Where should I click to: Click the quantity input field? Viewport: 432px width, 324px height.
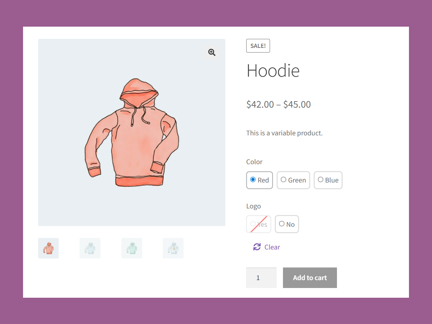coord(261,278)
